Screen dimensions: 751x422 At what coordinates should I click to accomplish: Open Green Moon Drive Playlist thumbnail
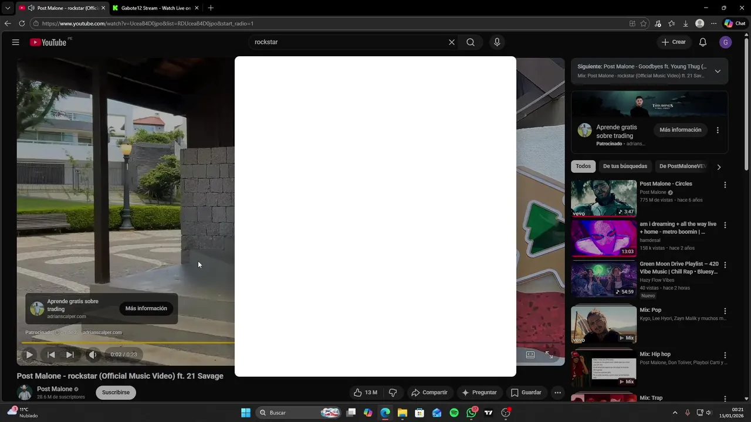(604, 279)
